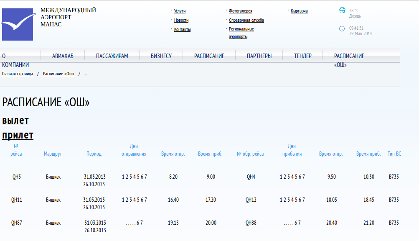Open the РАСПИСАНИЕ menu item

[x=209, y=56]
